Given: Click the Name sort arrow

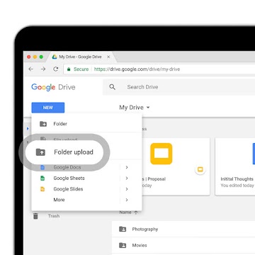Looking at the screenshot, I should coord(136,212).
